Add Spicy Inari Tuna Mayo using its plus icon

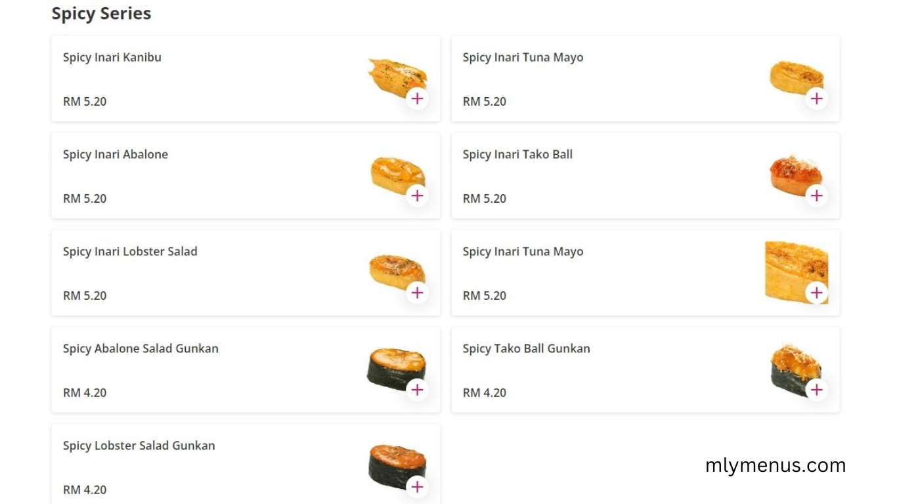817,98
